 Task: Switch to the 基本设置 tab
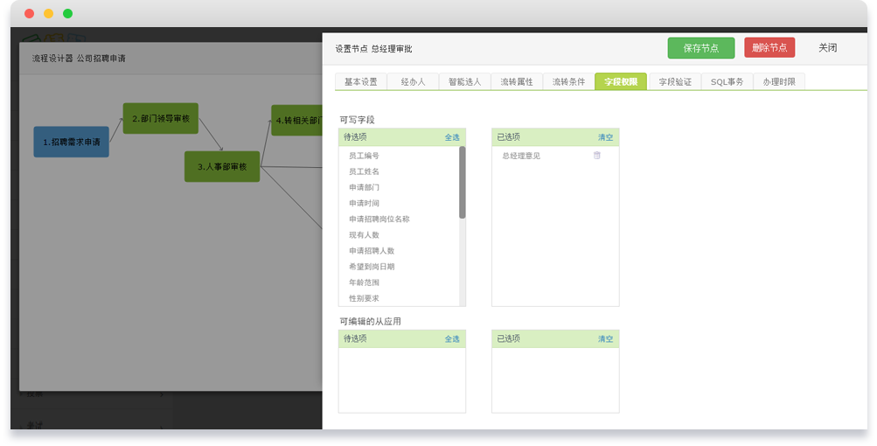pyautogui.click(x=360, y=81)
